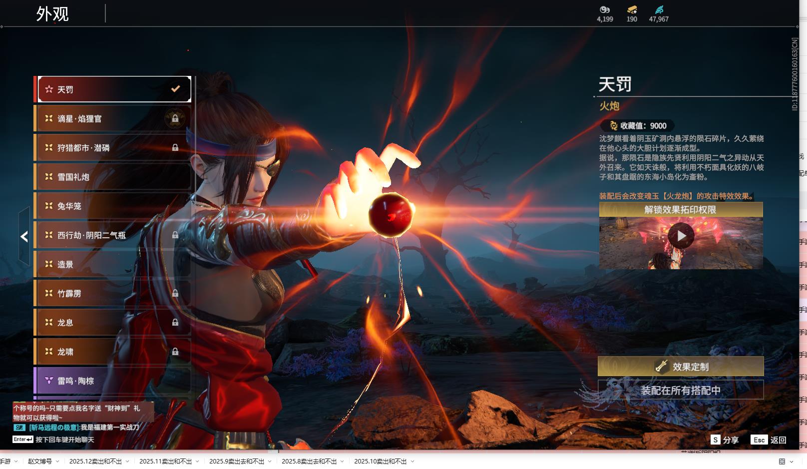The width and height of the screenshot is (807, 469).
Task: Click 装配在所有搭配中 to equip everywhere
Action: [x=681, y=390]
